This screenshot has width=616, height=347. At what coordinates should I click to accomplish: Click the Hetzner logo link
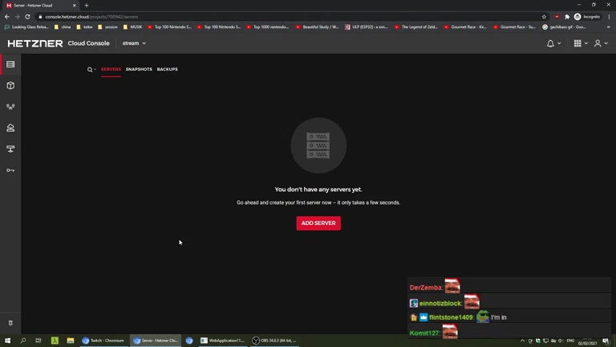pos(35,43)
